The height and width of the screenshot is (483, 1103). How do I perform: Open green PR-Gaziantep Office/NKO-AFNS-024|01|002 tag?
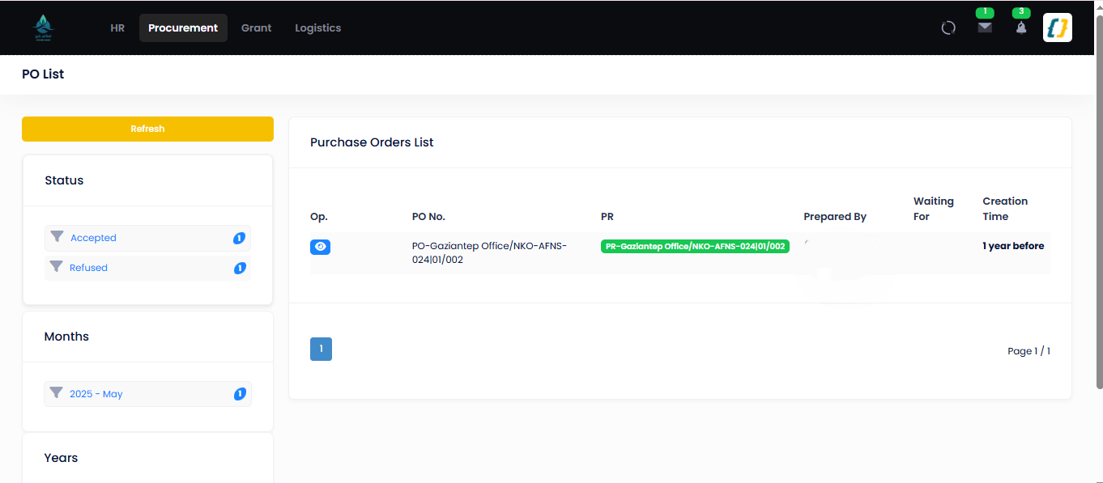pyautogui.click(x=695, y=246)
